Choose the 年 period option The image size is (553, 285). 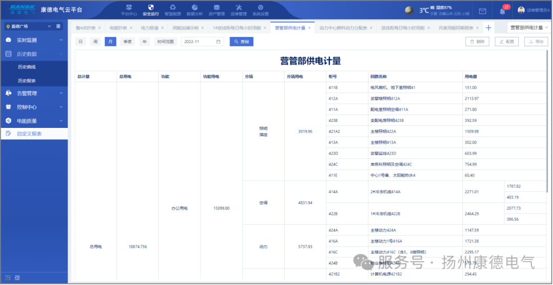144,41
